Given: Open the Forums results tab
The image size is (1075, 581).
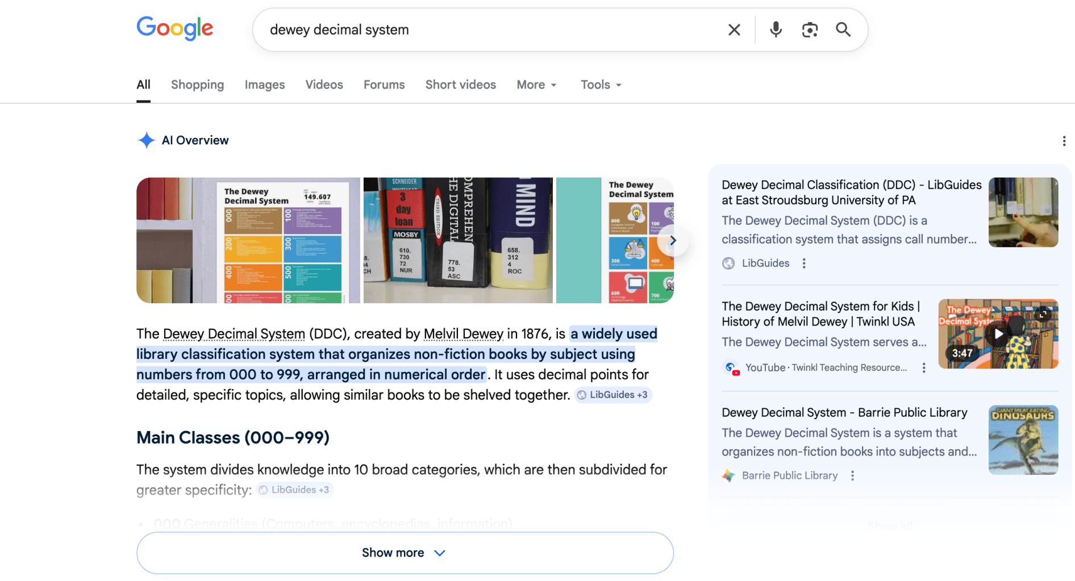Looking at the screenshot, I should pos(384,85).
